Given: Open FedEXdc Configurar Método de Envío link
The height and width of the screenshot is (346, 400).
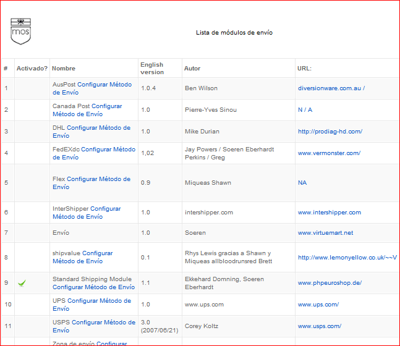Looking at the screenshot, I should (x=94, y=153).
